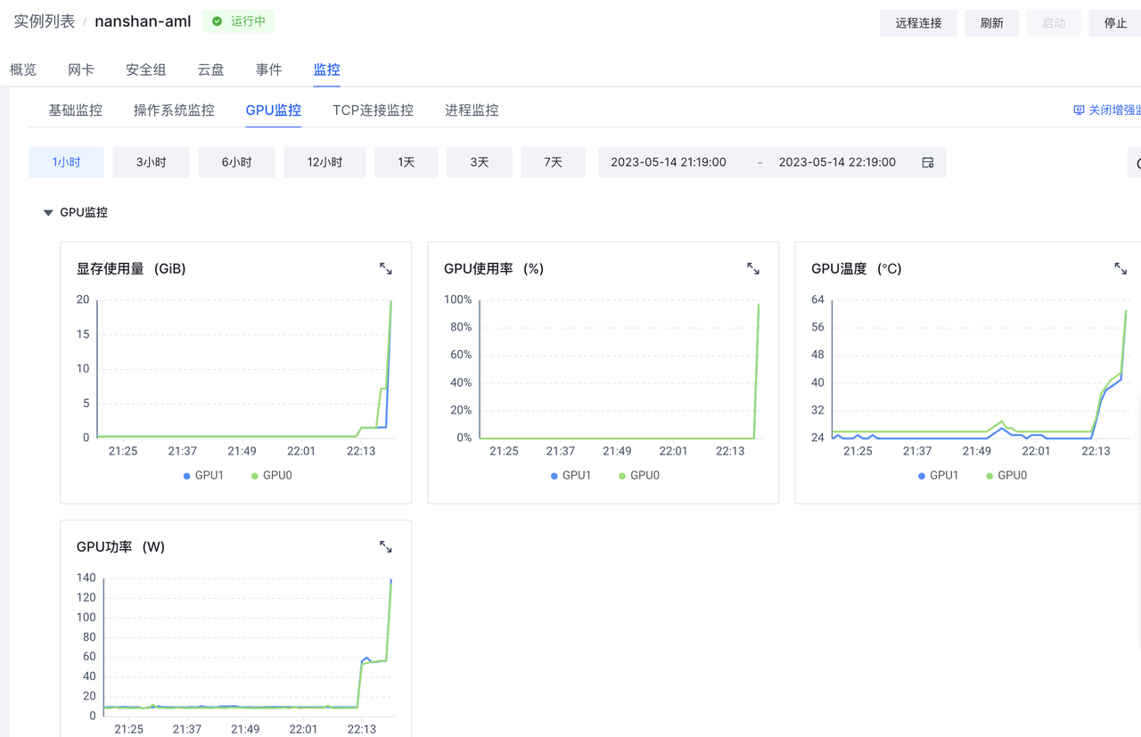Toggle GPU0 series in GPU使用率 legend

(638, 476)
